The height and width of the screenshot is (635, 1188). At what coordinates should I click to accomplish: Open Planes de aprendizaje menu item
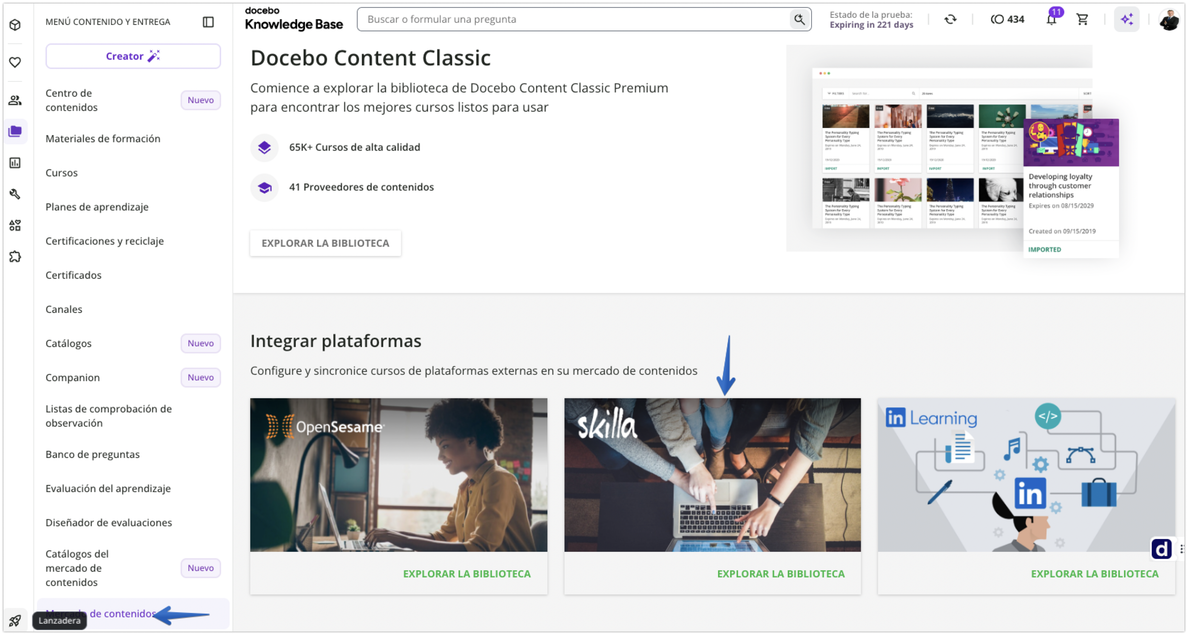[97, 207]
